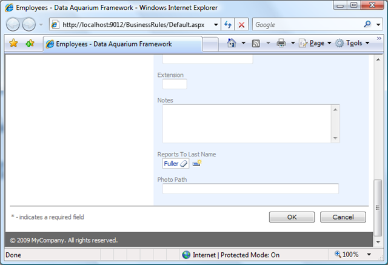The image size is (388, 265).
Task: Click the Internet zone globe icon
Action: pos(186,255)
